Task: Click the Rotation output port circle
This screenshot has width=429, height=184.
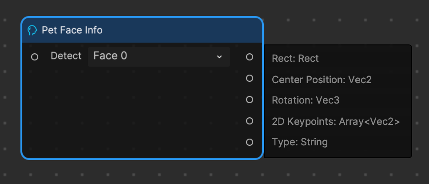Action: point(249,100)
